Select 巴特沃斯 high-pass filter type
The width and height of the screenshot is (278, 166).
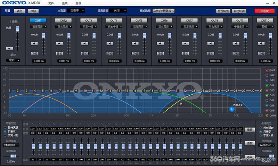pyautogui.click(x=5, y=128)
